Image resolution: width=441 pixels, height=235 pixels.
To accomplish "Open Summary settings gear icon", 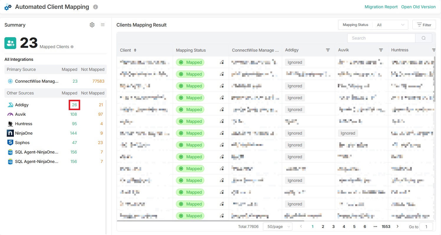I will (x=92, y=25).
